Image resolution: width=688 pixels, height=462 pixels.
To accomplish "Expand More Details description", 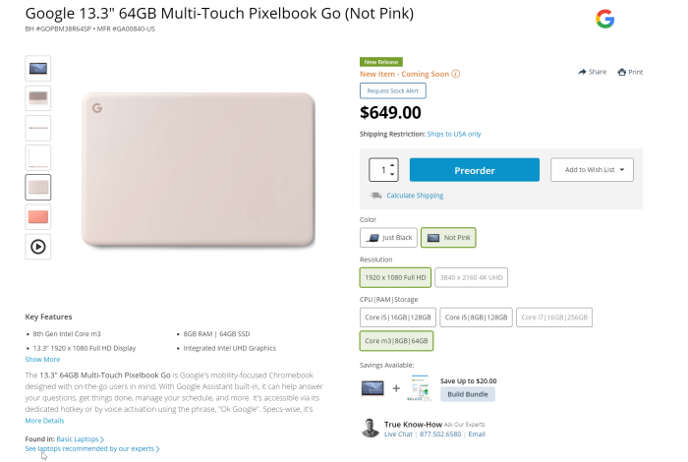I will point(45,420).
